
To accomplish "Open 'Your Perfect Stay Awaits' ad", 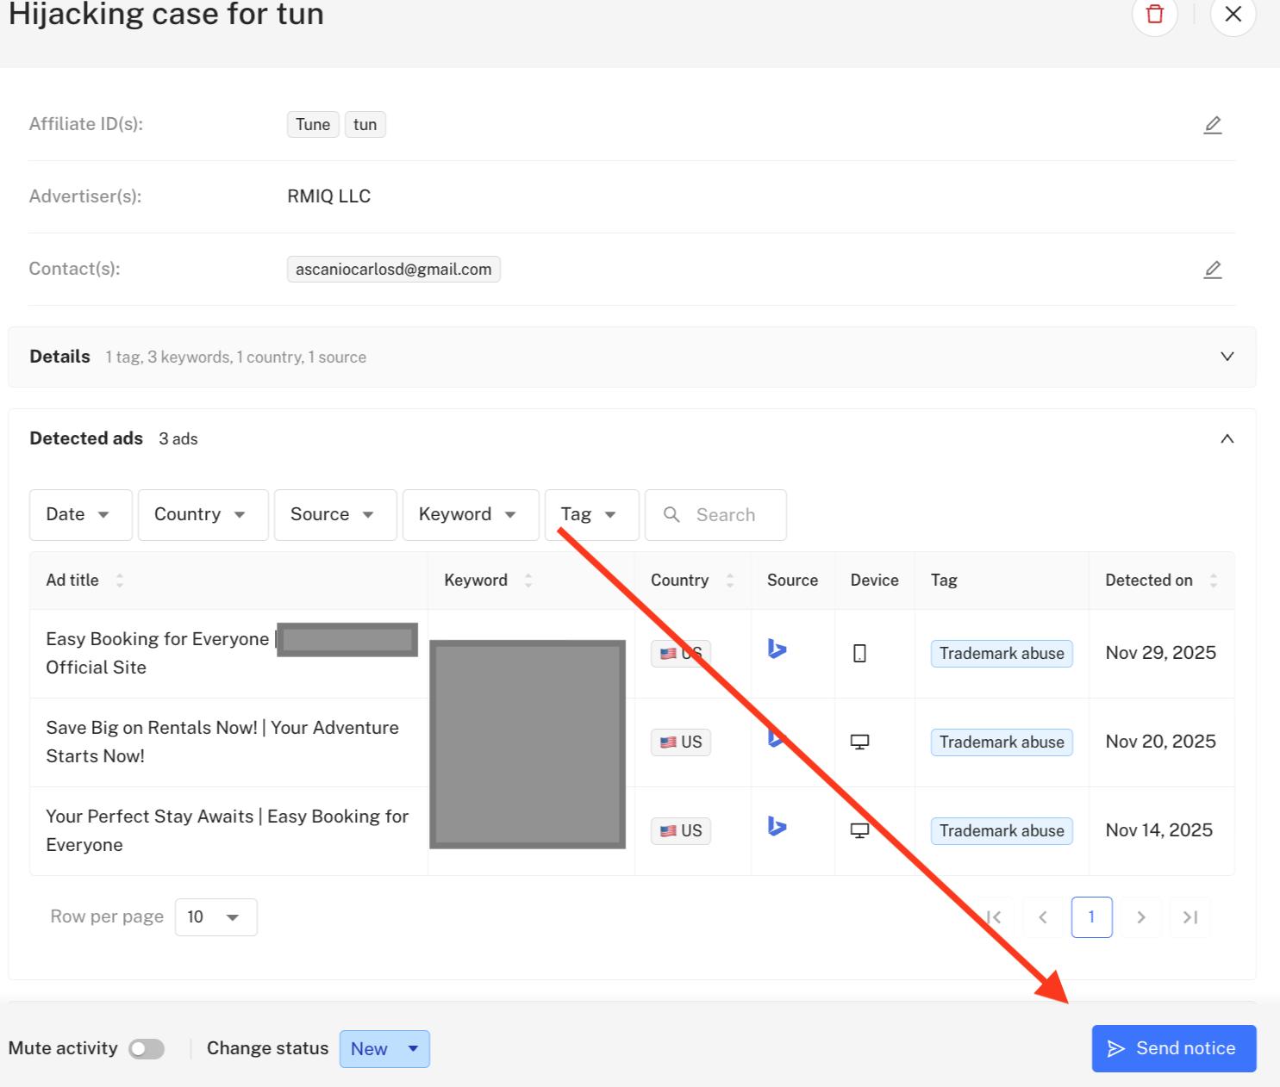I will [228, 830].
